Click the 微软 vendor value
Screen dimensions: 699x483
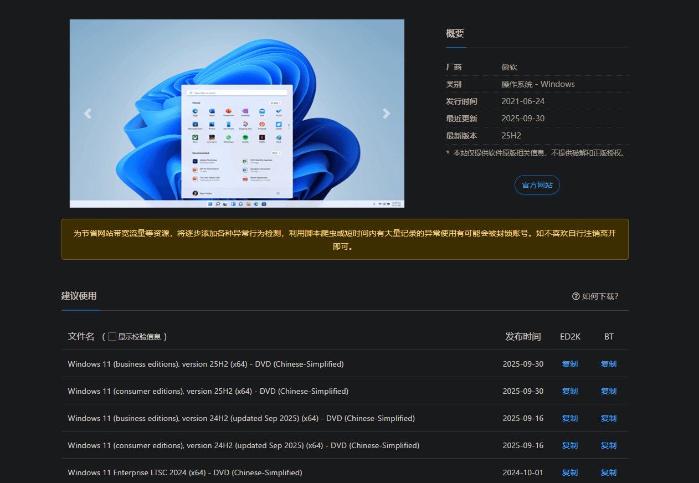pyautogui.click(x=509, y=67)
